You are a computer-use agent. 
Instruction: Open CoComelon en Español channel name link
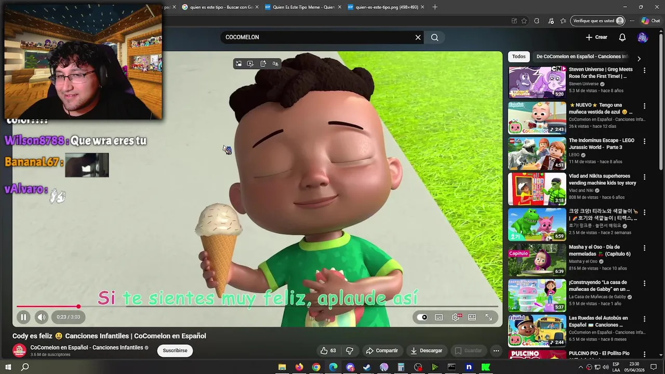point(87,348)
